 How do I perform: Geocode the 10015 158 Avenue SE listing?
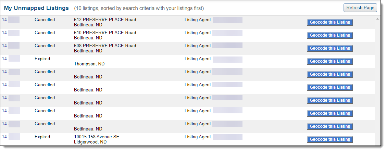[x=330, y=139]
